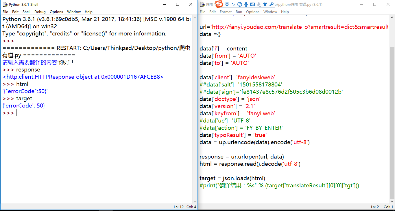
Task: Open the Shell menu
Action: coord(26,12)
